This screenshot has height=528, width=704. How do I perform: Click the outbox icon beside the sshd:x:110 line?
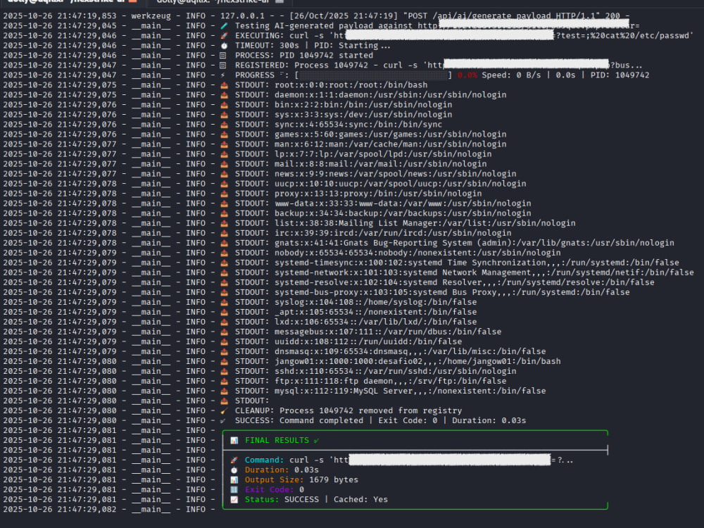coord(224,371)
